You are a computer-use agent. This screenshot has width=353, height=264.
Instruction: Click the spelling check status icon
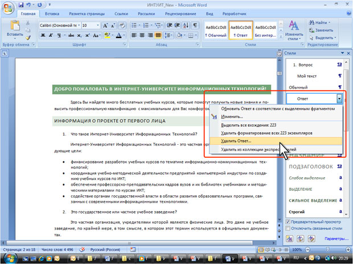(x=83, y=249)
